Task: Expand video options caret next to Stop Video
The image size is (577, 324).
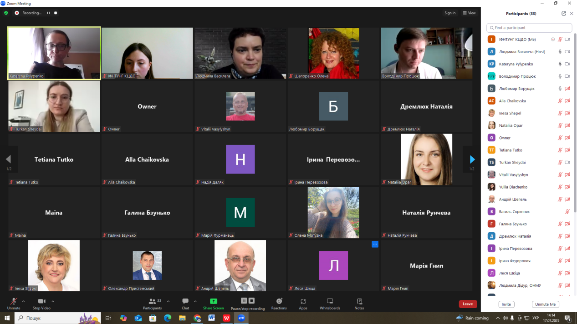Action: click(x=53, y=301)
